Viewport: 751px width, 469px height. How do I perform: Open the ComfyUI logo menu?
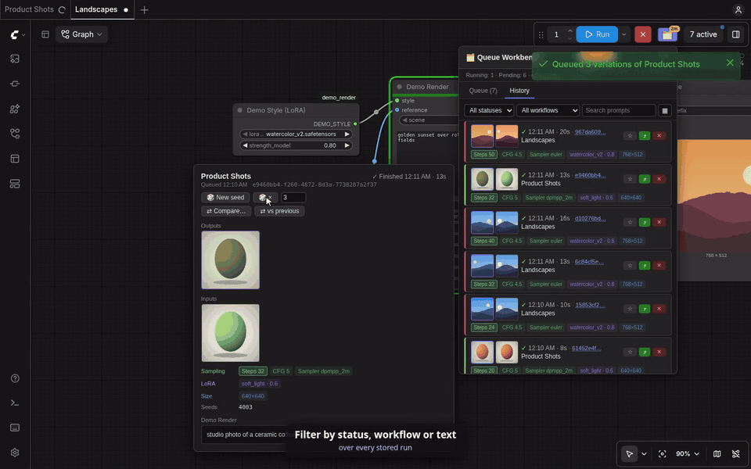(x=17, y=34)
